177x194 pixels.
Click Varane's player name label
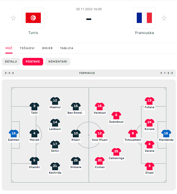pyautogui.click(x=150, y=151)
